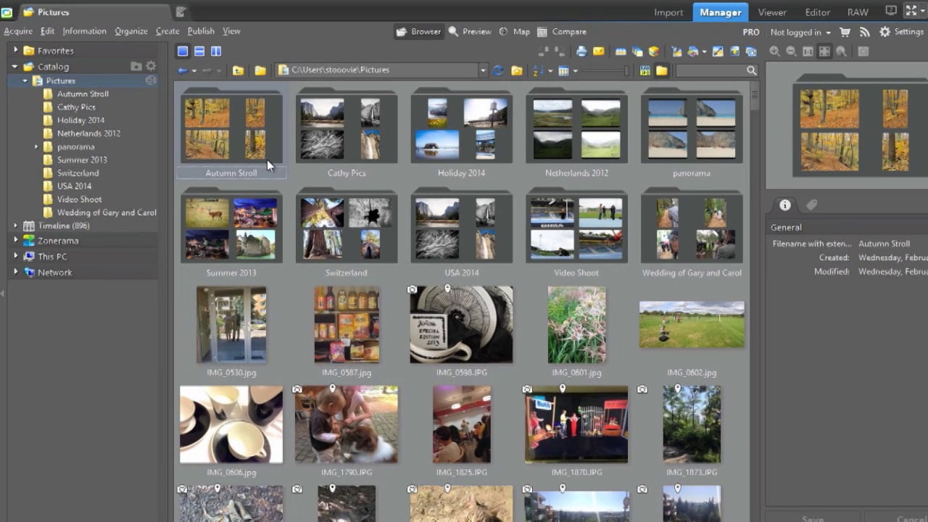Click the Catalog add-folder camera icon
Viewport: 928px width, 522px height.
(136, 66)
